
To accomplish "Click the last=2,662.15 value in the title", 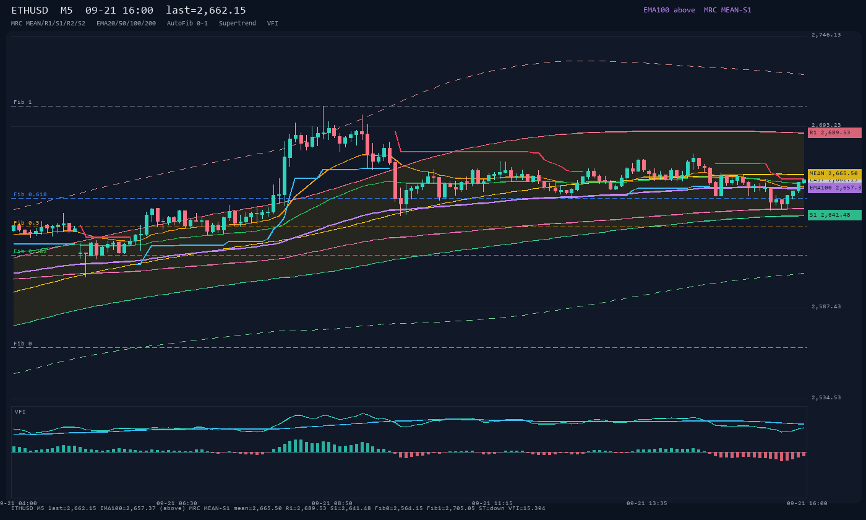I will tap(206, 10).
